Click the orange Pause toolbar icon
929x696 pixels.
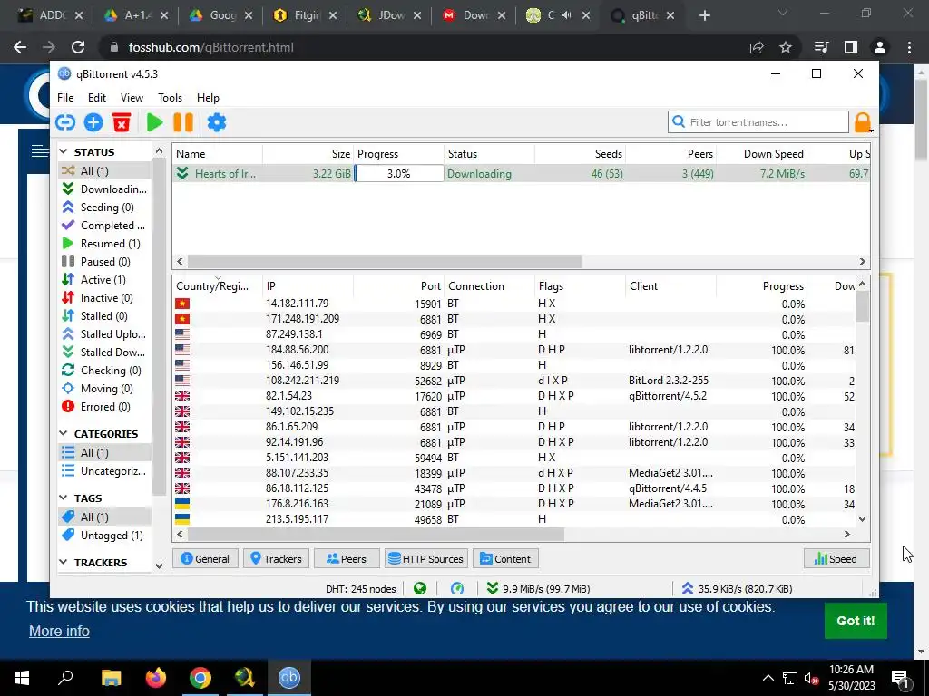pos(183,122)
